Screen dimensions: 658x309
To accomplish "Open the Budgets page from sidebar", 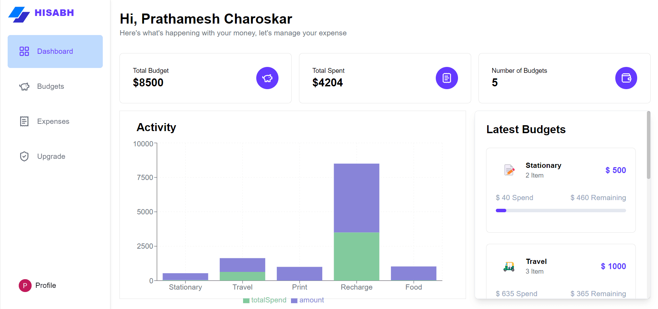I will [51, 86].
